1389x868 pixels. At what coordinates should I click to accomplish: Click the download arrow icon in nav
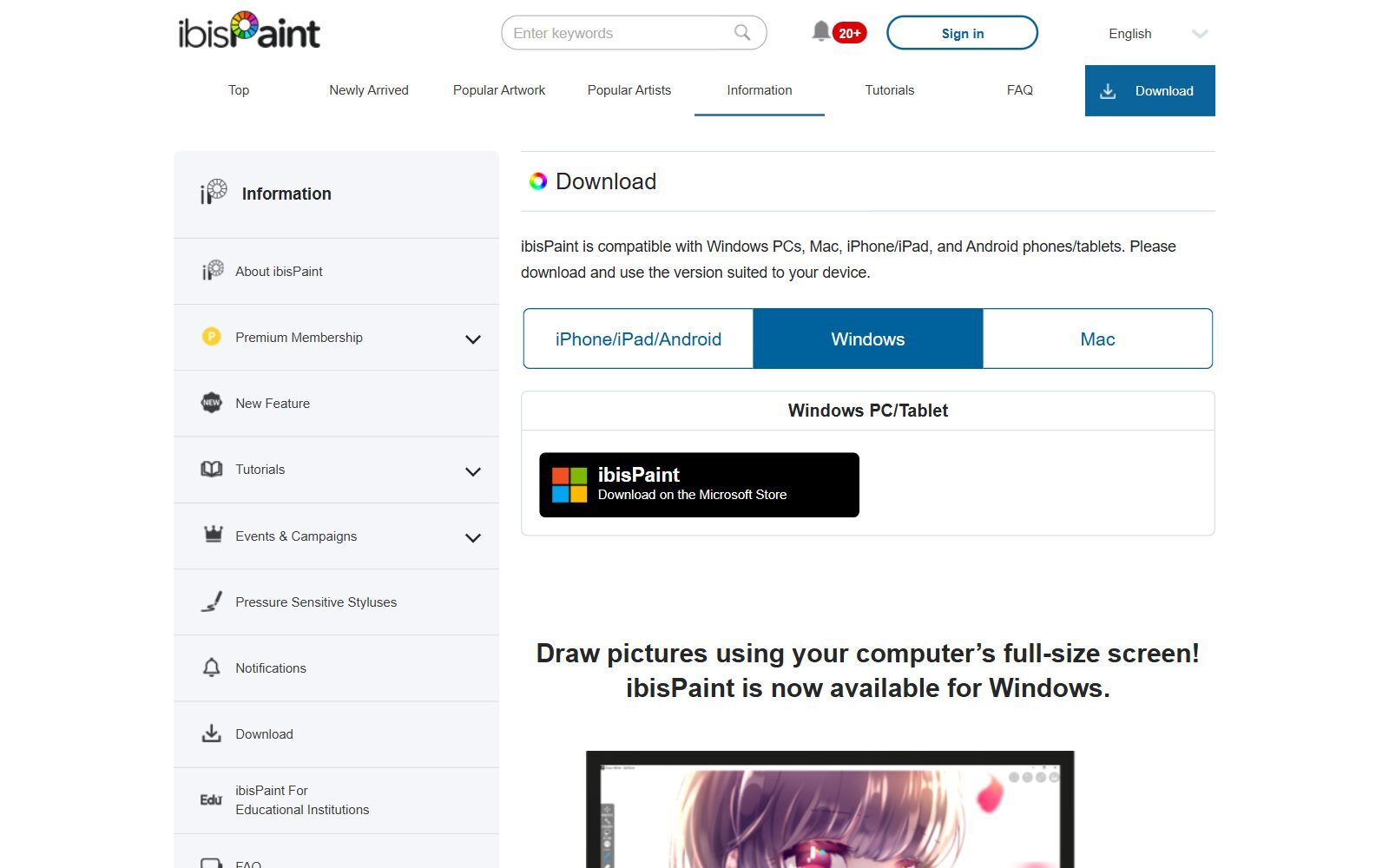click(1108, 91)
